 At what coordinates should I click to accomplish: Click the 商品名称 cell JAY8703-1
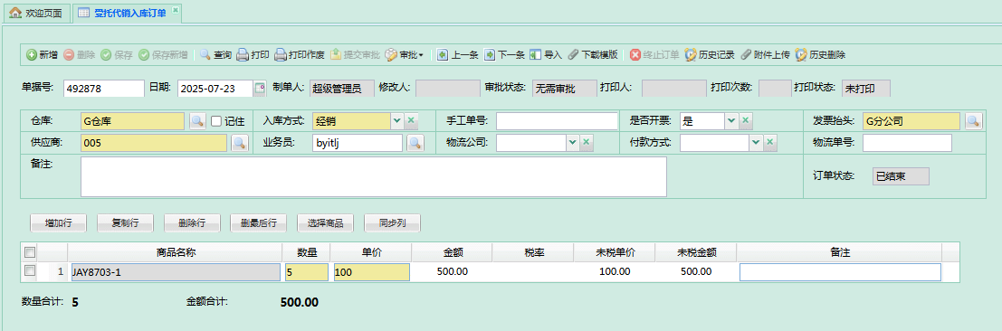(x=176, y=272)
